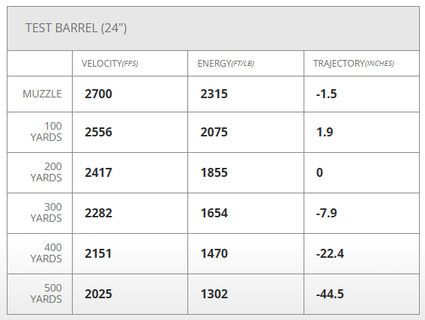Viewport: 425px width, 320px height.
Task: Click the 500 YARDS row label
Action: (46, 294)
